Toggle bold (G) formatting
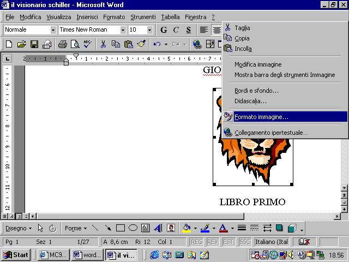Image resolution: width=349 pixels, height=262 pixels. pyautogui.click(x=164, y=29)
